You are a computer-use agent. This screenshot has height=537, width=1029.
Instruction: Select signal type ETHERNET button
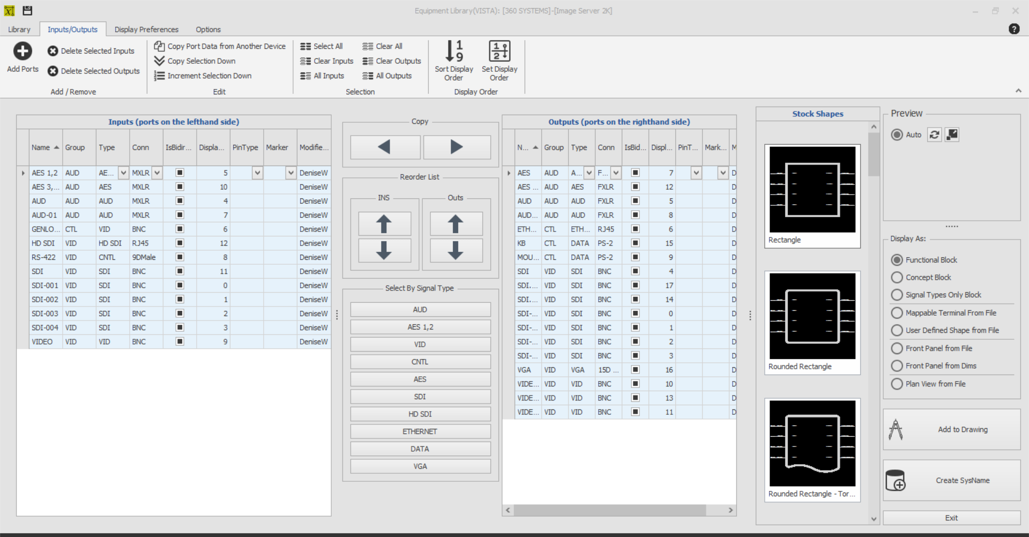[420, 431]
